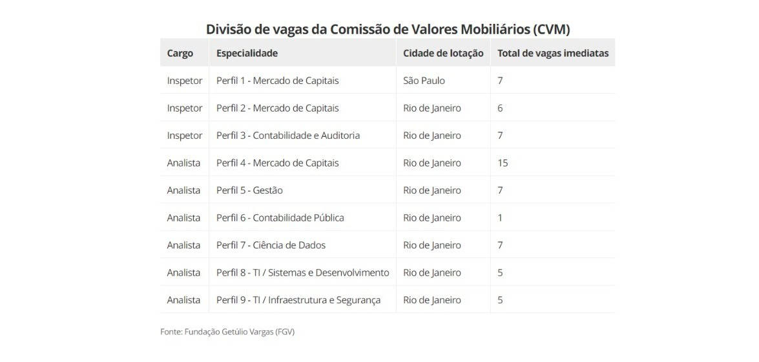This screenshot has width=759, height=362.
Task: Click the value 15 in vagas column
Action: tap(503, 163)
